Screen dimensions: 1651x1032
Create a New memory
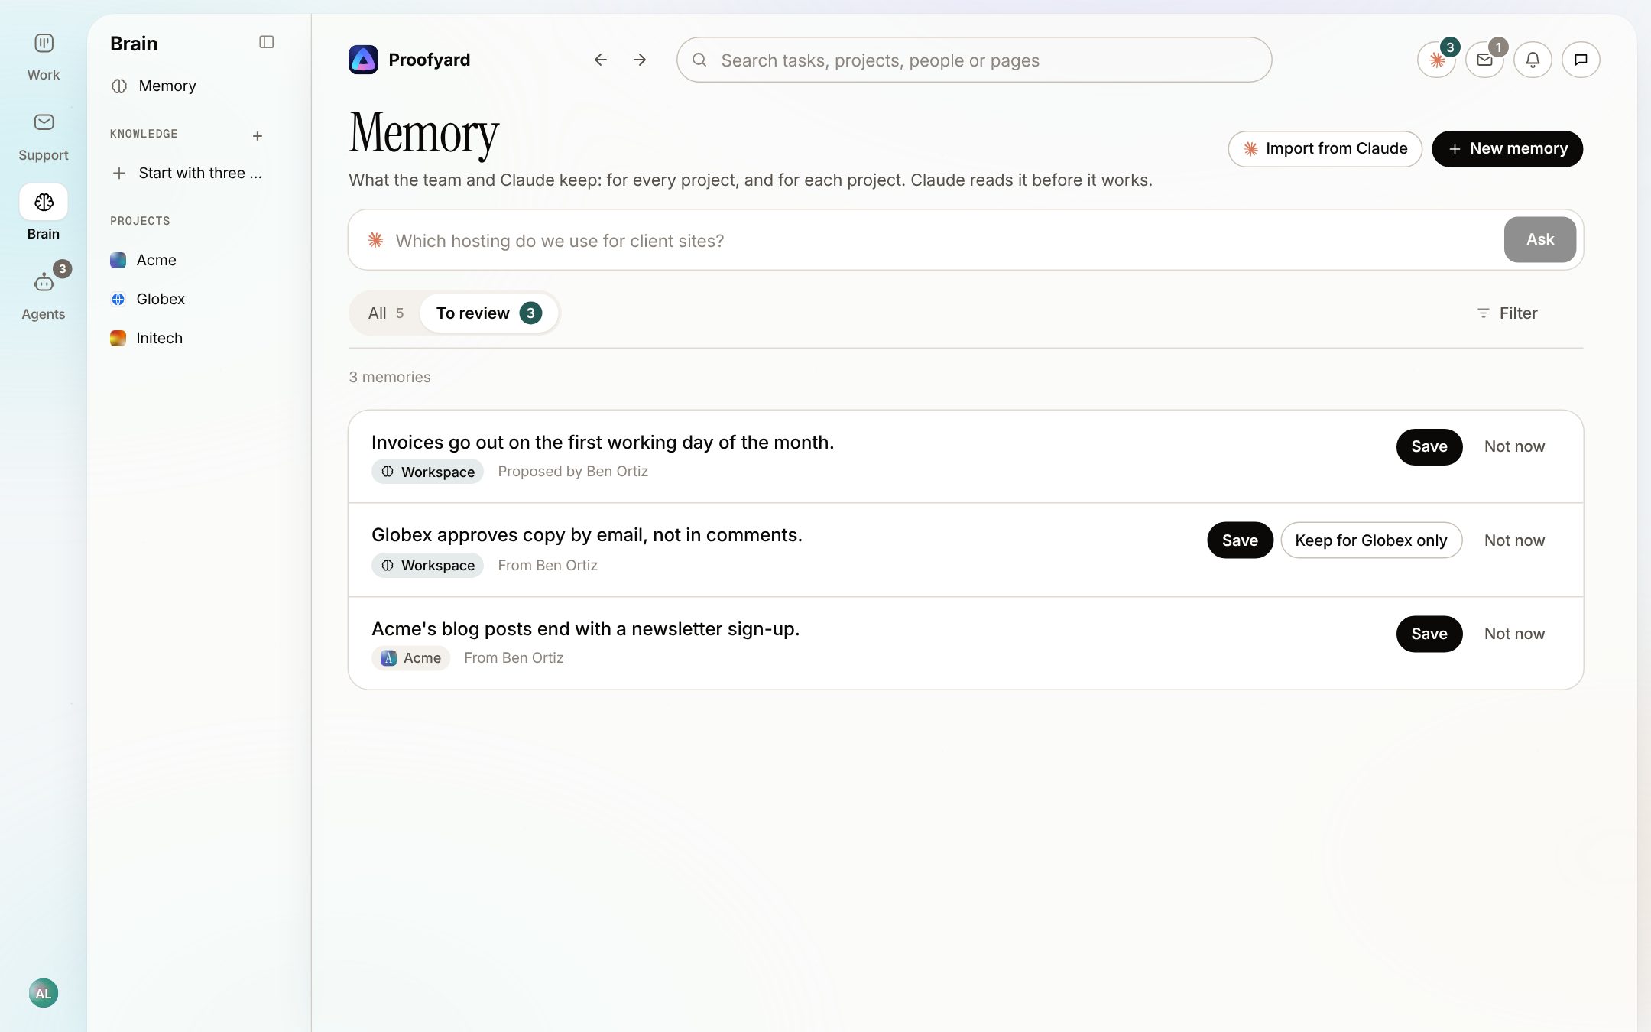pos(1507,148)
